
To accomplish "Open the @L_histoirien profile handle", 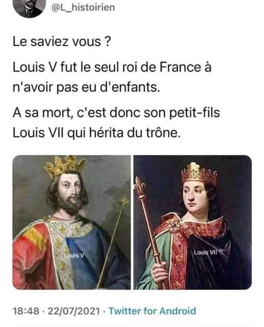I will 83,7.
